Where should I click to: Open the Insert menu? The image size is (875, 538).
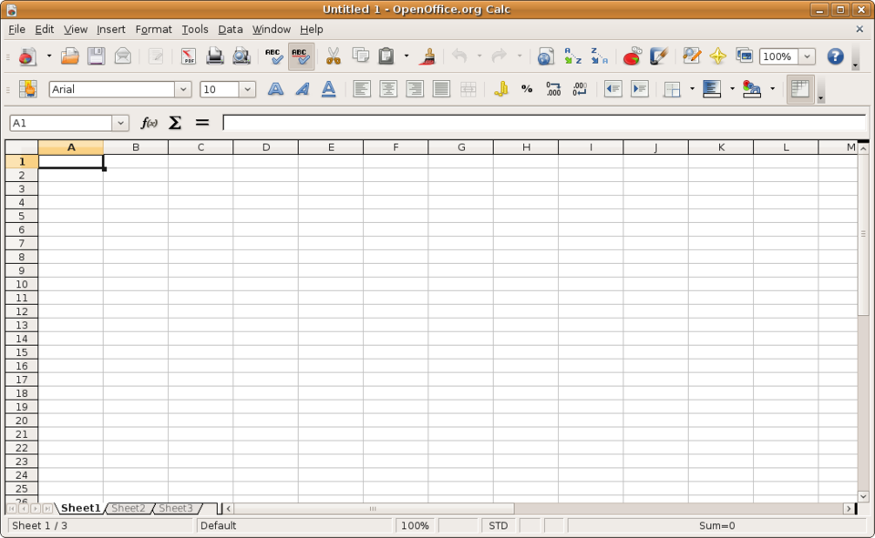[110, 29]
